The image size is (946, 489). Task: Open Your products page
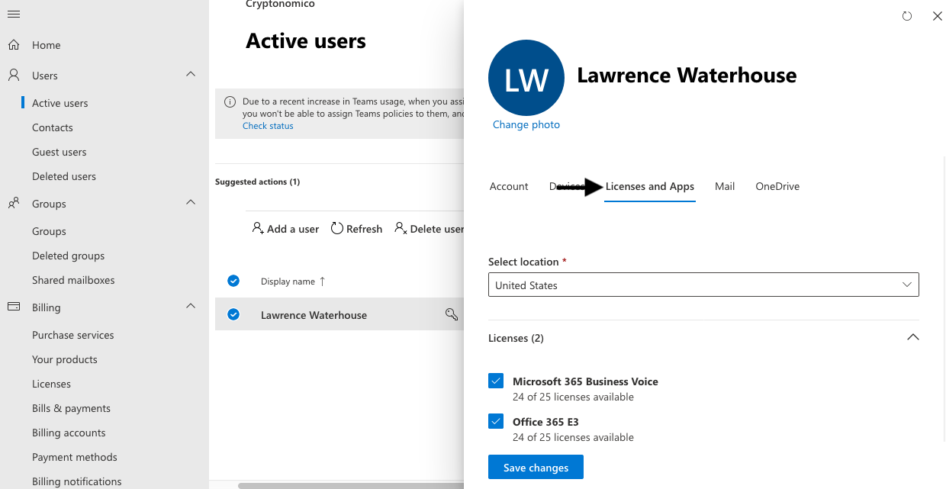(x=65, y=359)
